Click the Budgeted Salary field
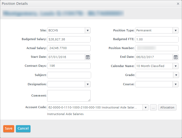 69,39
